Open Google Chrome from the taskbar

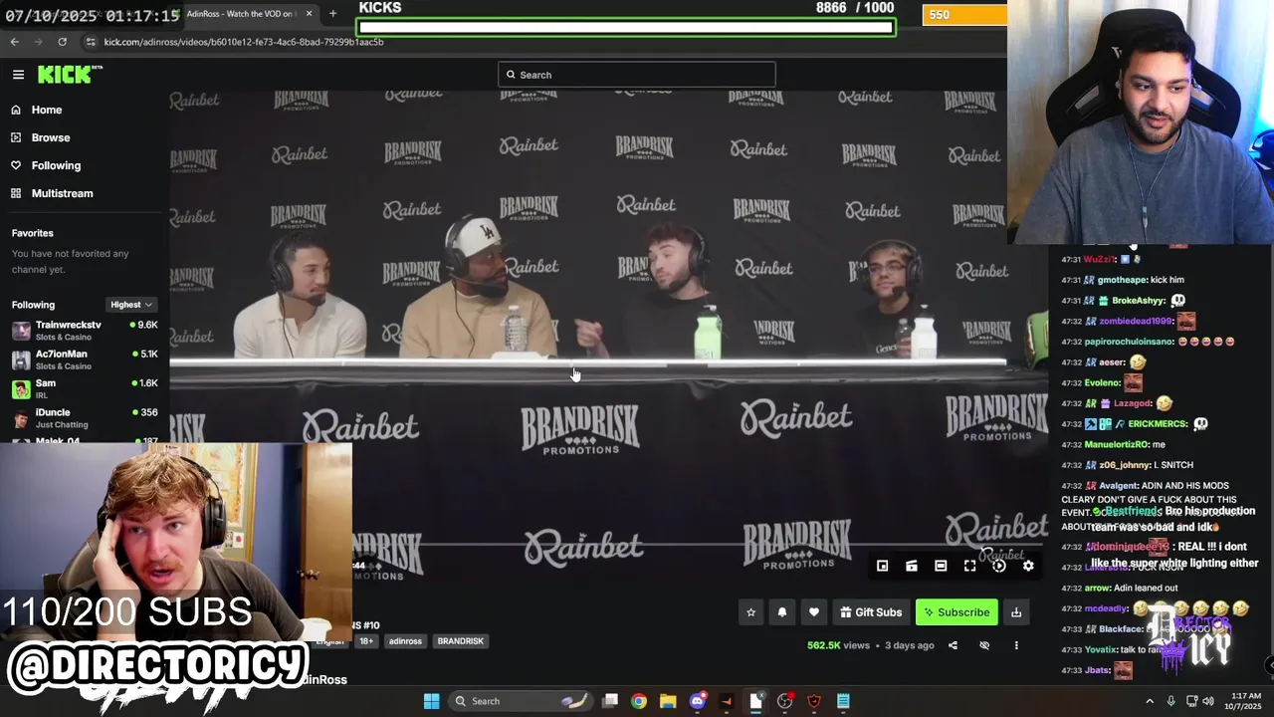tap(639, 701)
